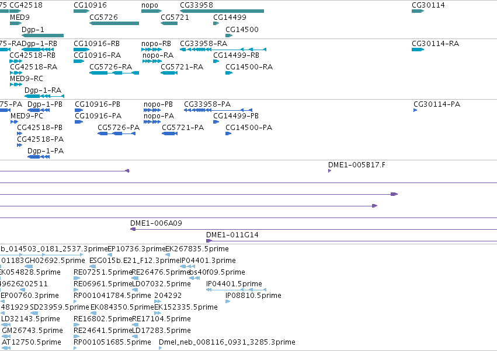Select BAC clone DME1-006A09
497x351 pixels.
click(314, 229)
